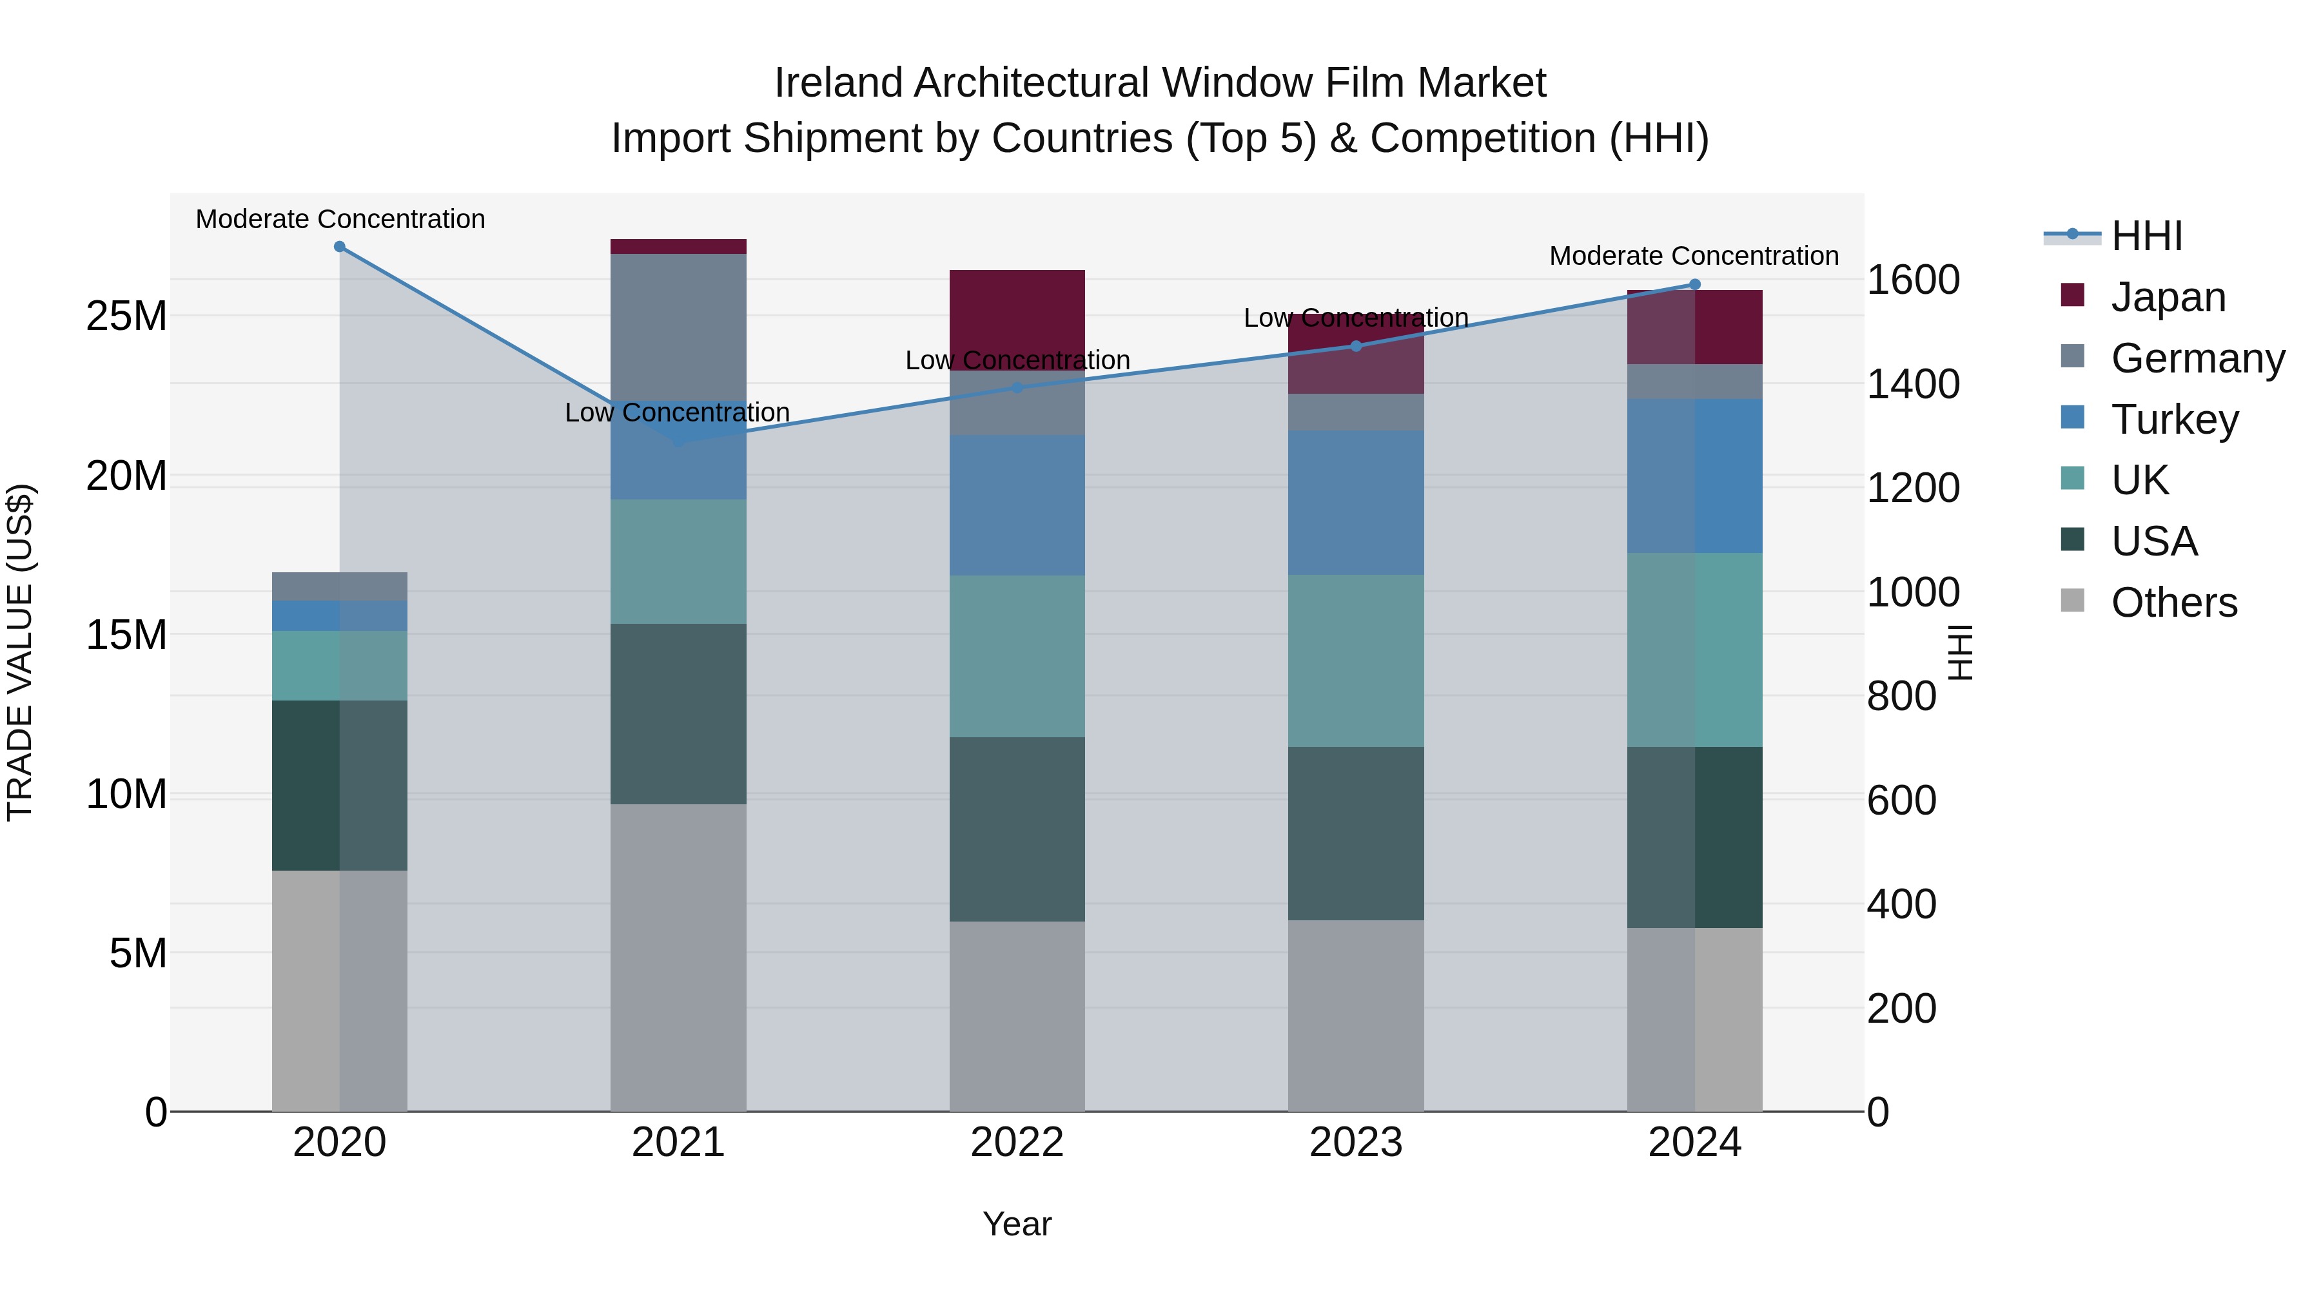Viewport: 2321px width, 1305px height.
Task: Click the Turkey blue legend swatch
Action: [x=2072, y=417]
